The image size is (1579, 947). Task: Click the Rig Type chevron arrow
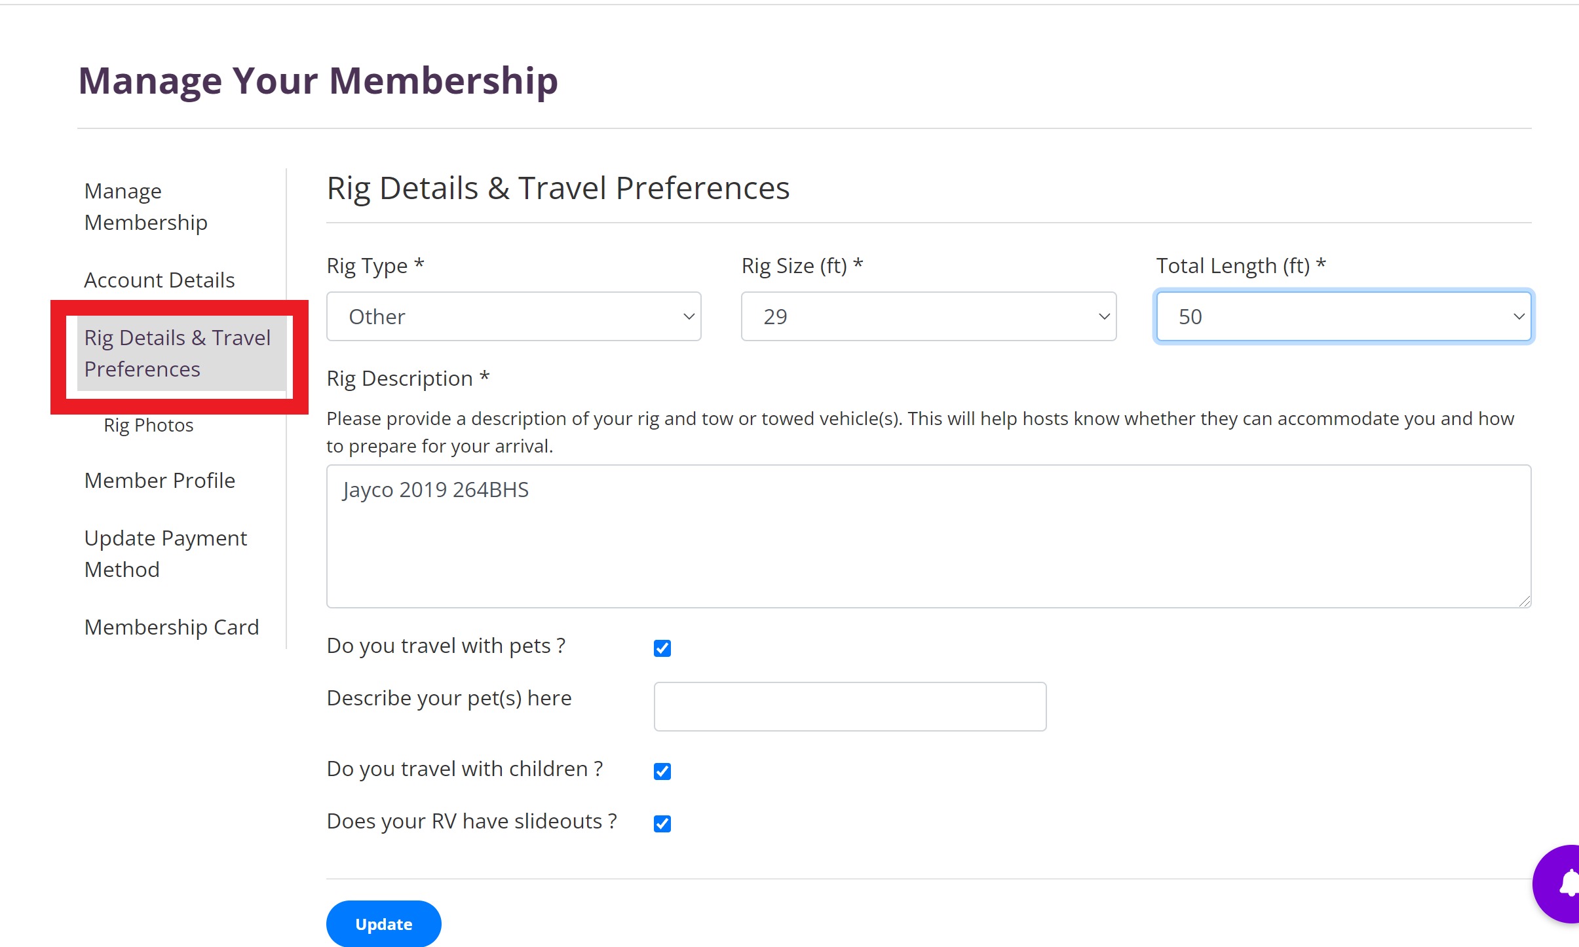click(689, 317)
